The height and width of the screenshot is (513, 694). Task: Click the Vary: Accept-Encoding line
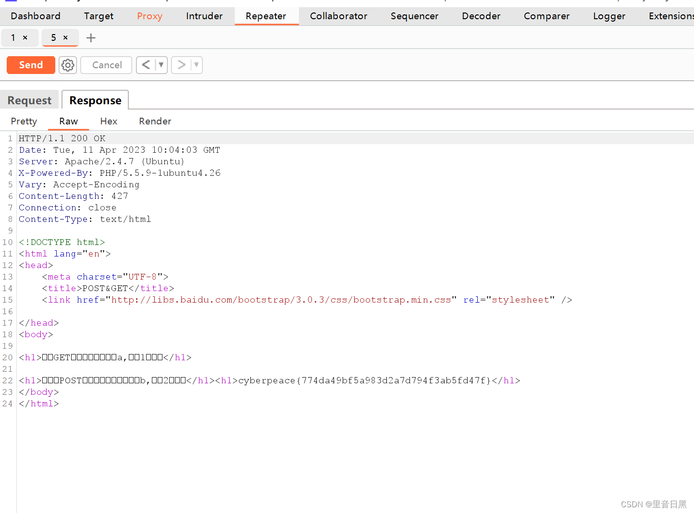click(79, 184)
